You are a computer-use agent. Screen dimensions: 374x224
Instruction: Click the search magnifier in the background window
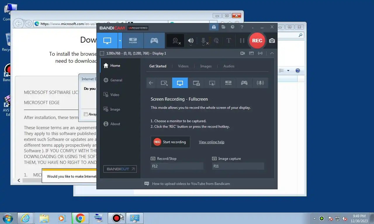click(301, 35)
